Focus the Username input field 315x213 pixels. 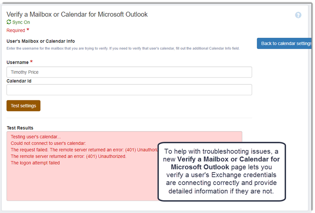(x=129, y=72)
